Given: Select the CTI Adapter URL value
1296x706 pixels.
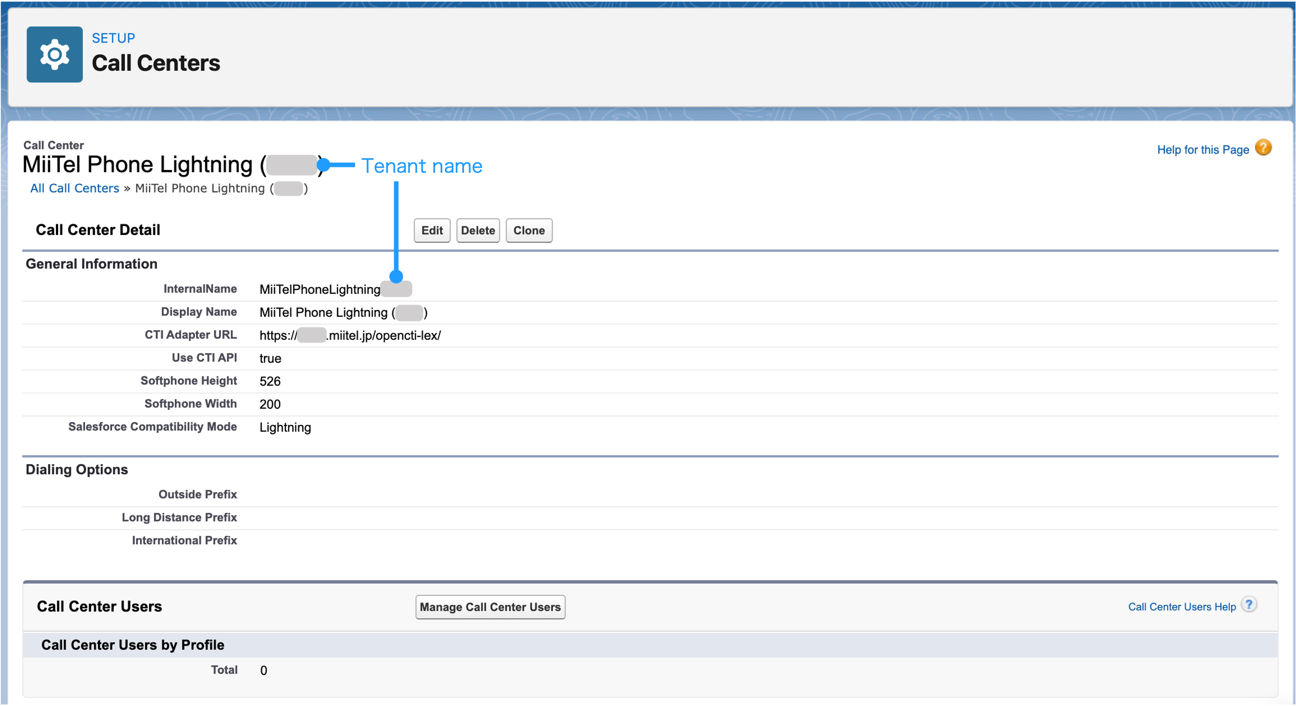Looking at the screenshot, I should (x=350, y=336).
